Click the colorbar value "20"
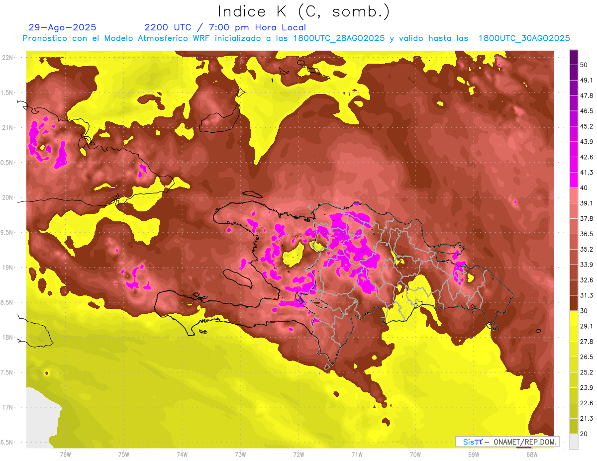 (584, 434)
